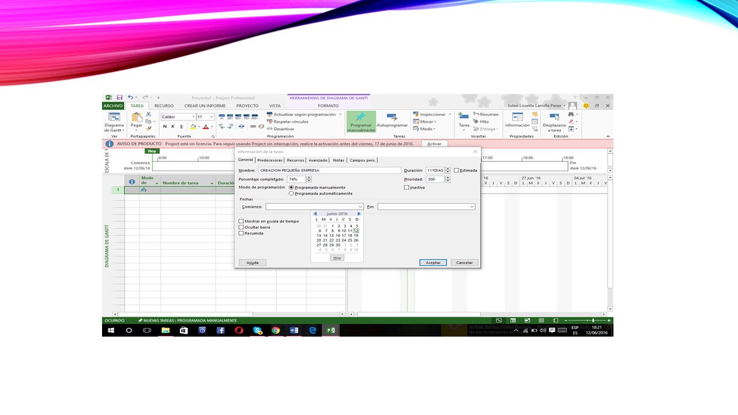The height and width of the screenshot is (415, 738).
Task: Select Programada manualmente radio button
Action: click(x=291, y=187)
